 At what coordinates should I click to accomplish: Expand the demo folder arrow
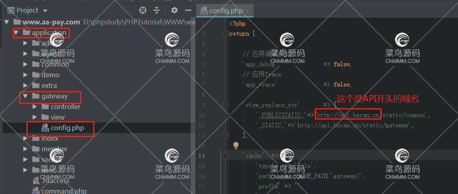[25, 75]
